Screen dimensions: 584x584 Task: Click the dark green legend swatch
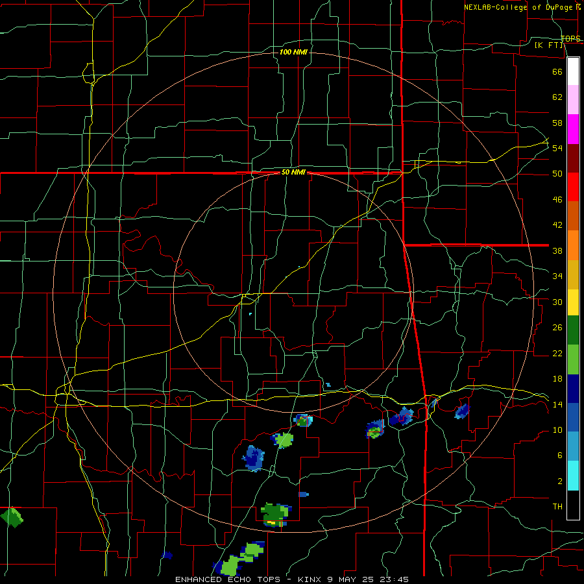[573, 330]
